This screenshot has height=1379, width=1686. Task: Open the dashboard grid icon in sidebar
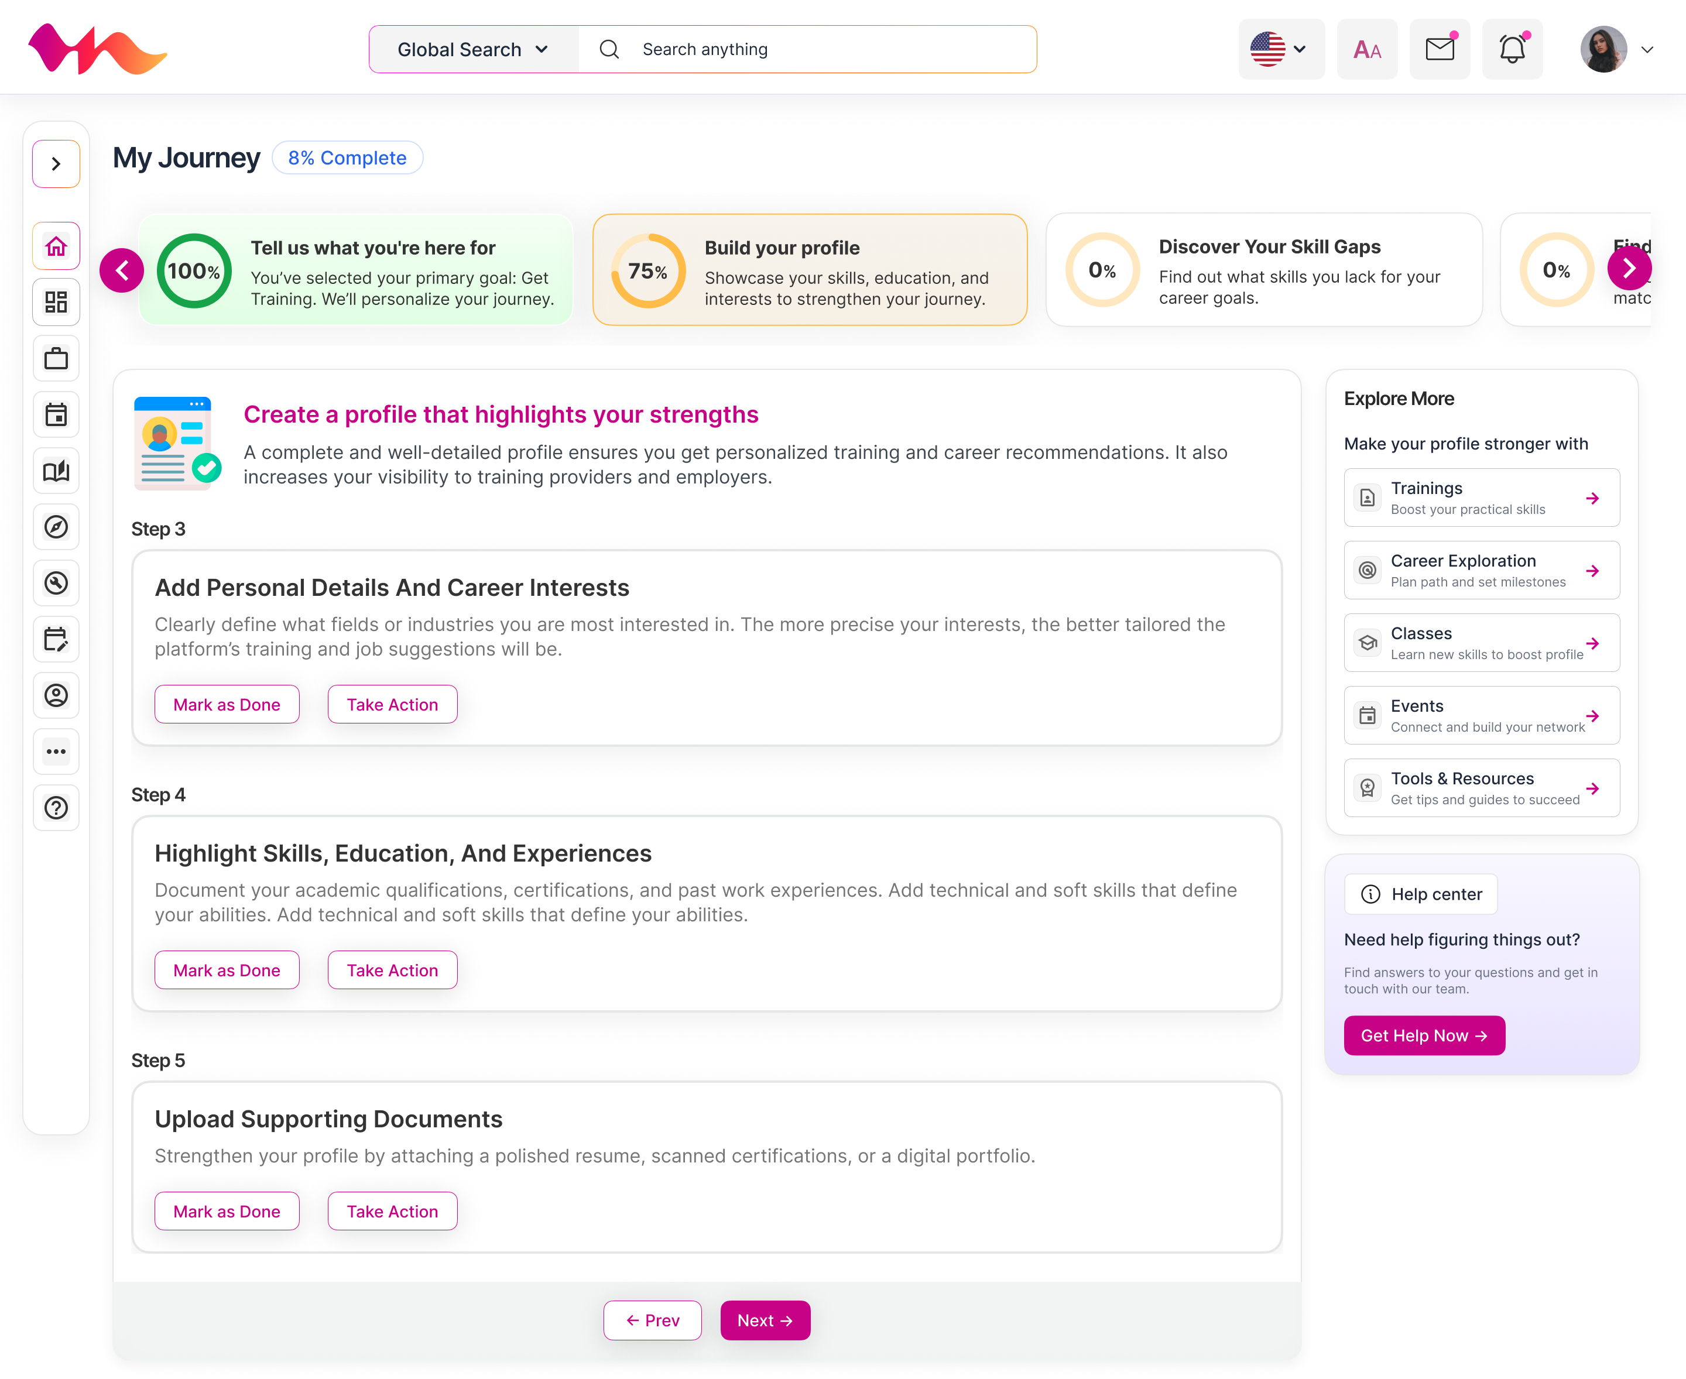[56, 302]
